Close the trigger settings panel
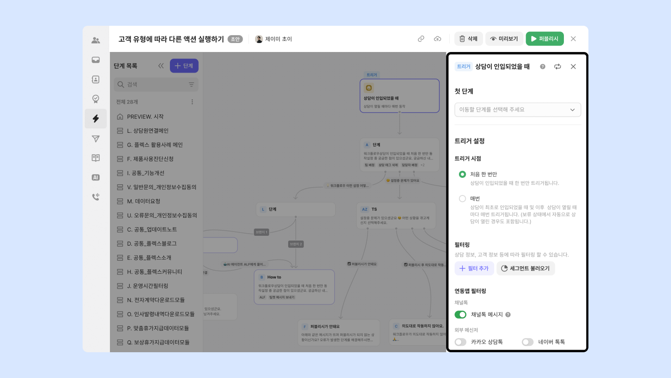Screen dimensions: 671x378 click(x=573, y=67)
